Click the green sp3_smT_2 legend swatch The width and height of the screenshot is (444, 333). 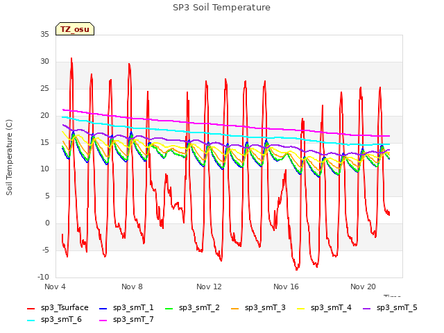[169, 308]
